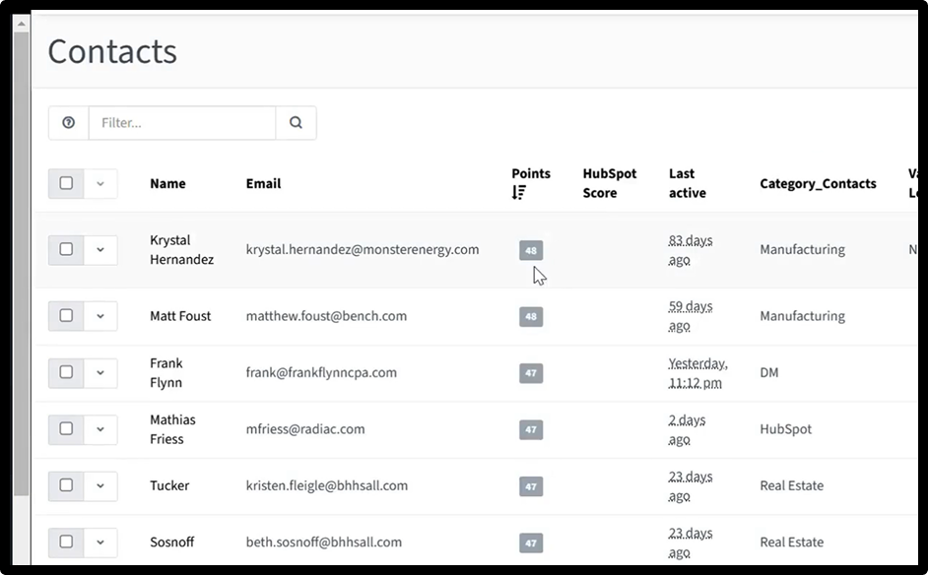The image size is (928, 575).
Task: Click Manufacturing category in Krystal Hernandez row
Action: coord(802,250)
